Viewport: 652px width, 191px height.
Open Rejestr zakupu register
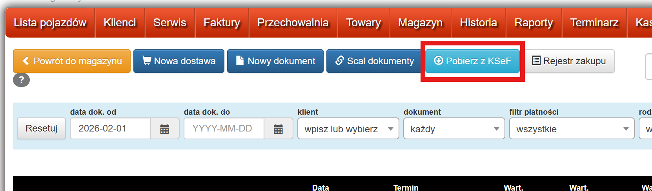tap(569, 61)
